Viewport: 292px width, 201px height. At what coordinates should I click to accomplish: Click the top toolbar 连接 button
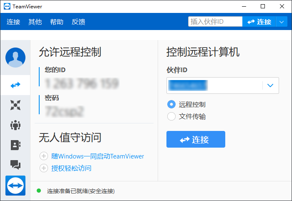coord(259,22)
